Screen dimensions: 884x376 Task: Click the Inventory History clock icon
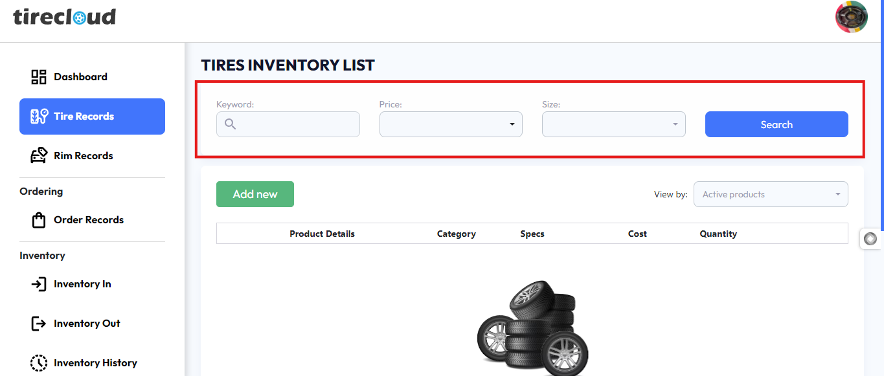39,363
